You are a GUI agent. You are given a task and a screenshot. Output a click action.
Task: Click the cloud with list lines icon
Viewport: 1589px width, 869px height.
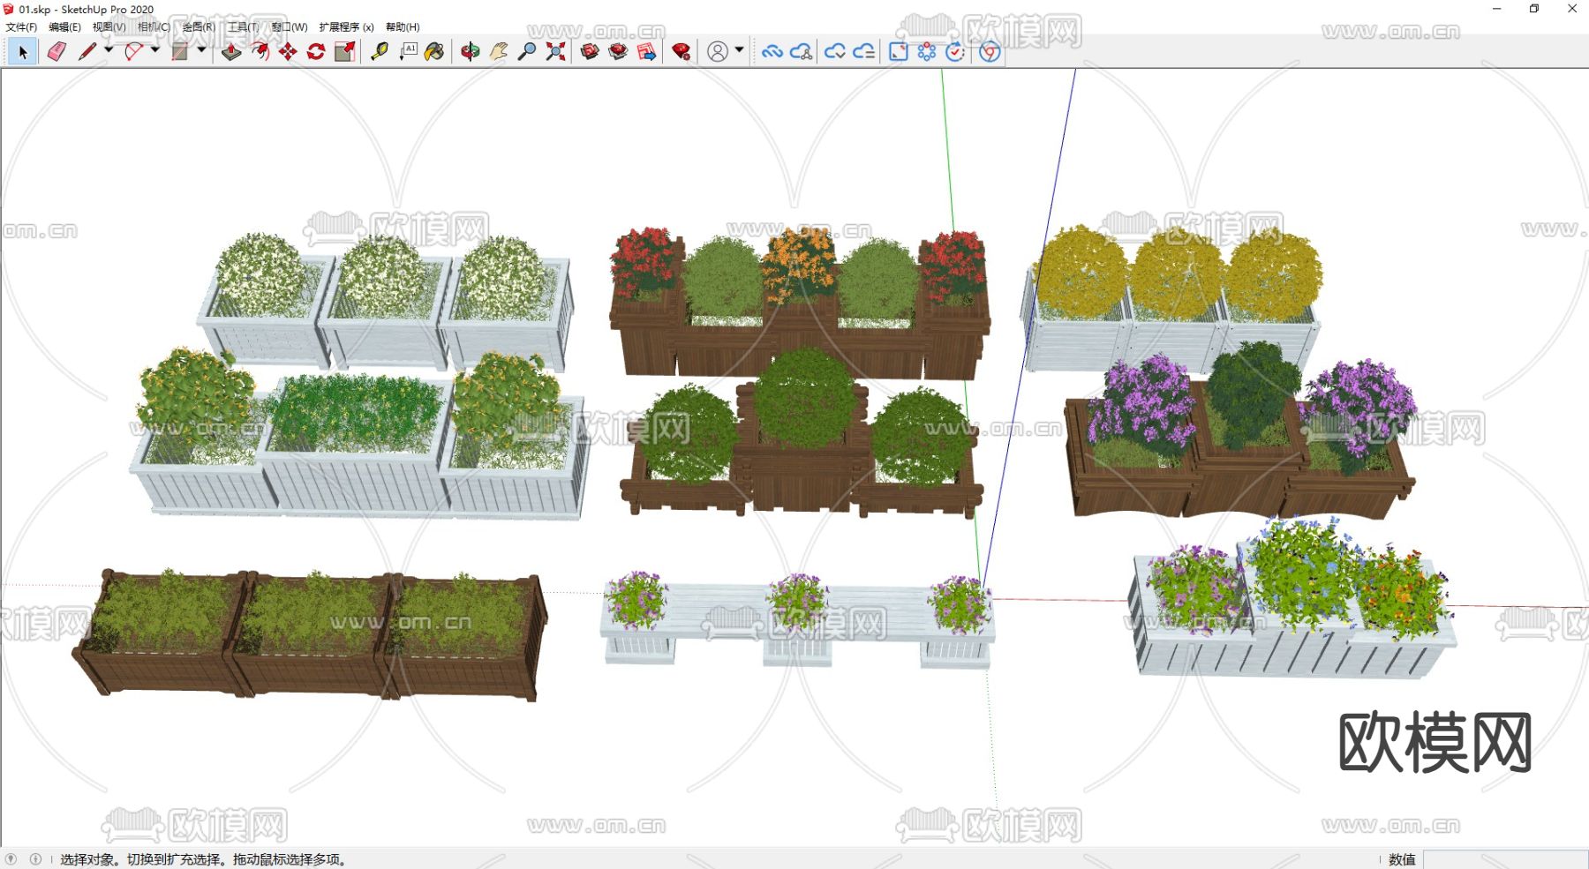[x=864, y=52]
